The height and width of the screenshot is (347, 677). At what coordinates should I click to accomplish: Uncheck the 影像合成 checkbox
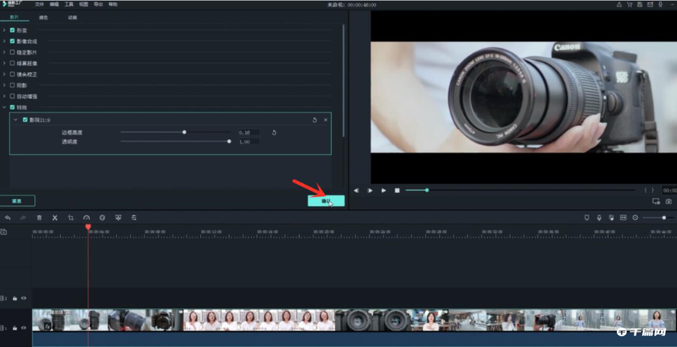coord(12,41)
